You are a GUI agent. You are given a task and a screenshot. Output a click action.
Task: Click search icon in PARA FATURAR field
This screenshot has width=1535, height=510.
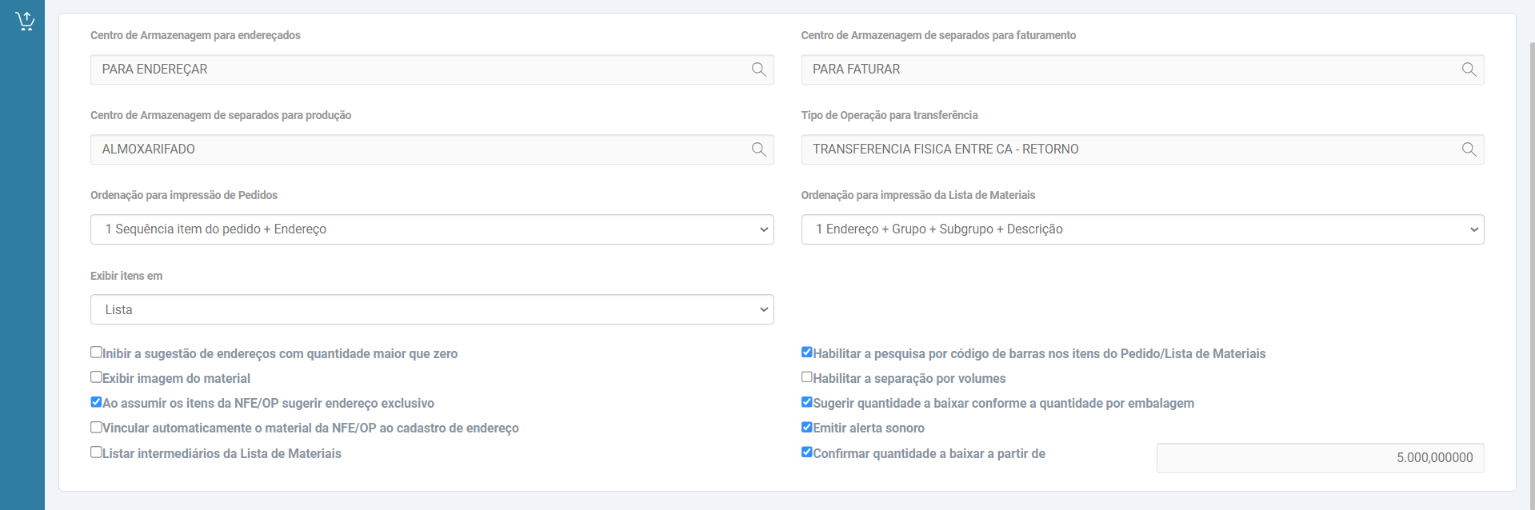click(1469, 70)
